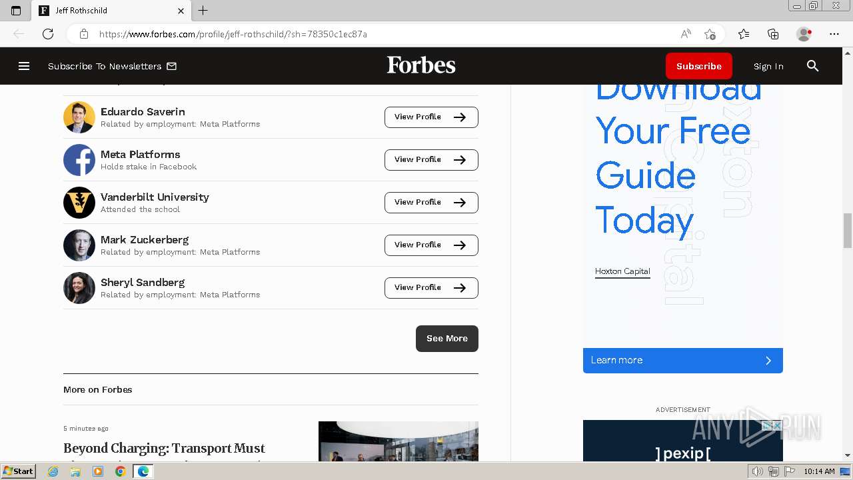View Profile of Vanderbilt University
This screenshot has width=853, height=480.
coord(431,203)
